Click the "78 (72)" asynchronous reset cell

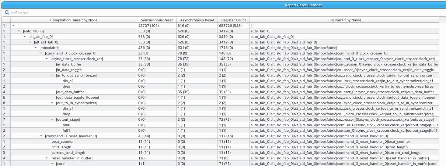(196, 59)
